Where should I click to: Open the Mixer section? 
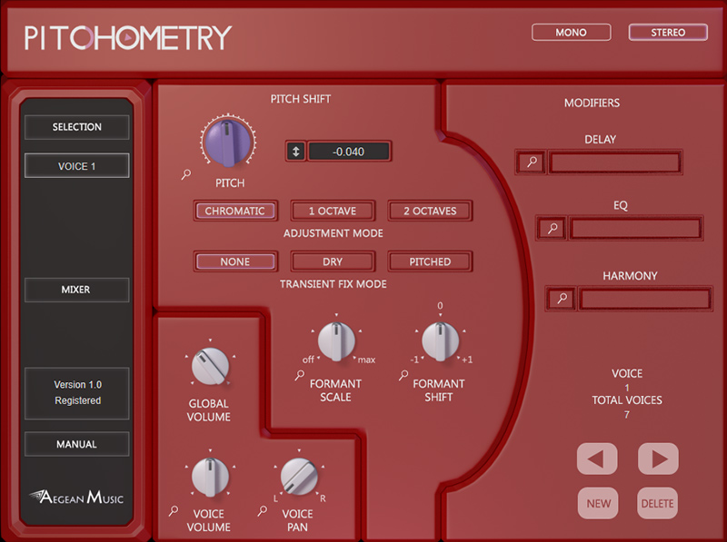point(76,291)
